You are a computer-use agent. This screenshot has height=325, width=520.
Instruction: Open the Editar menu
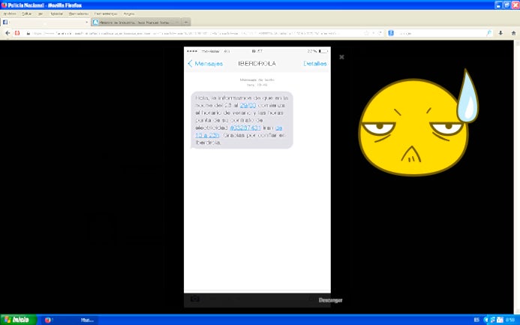pyautogui.click(x=27, y=14)
